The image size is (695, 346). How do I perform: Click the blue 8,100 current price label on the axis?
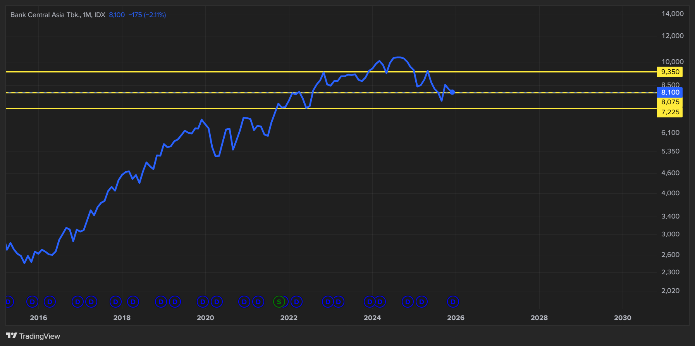click(x=670, y=92)
